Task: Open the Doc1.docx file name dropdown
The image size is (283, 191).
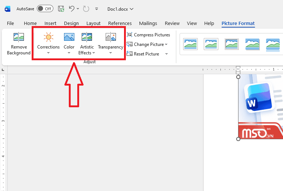Action: point(120,9)
